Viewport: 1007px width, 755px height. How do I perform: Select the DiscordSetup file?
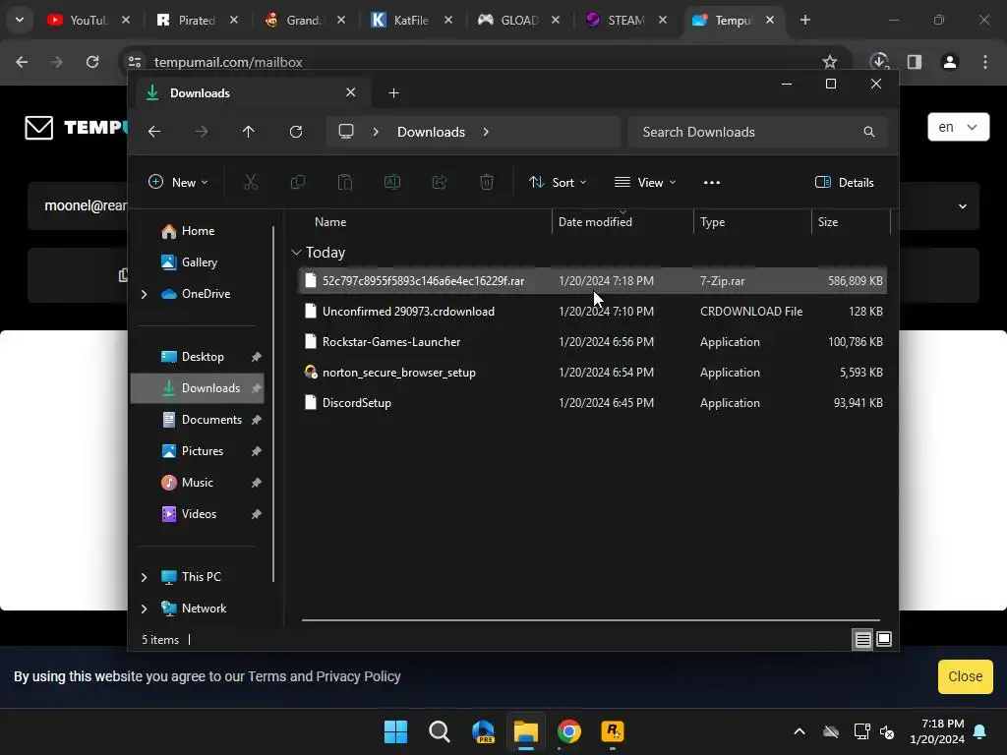[592, 403]
